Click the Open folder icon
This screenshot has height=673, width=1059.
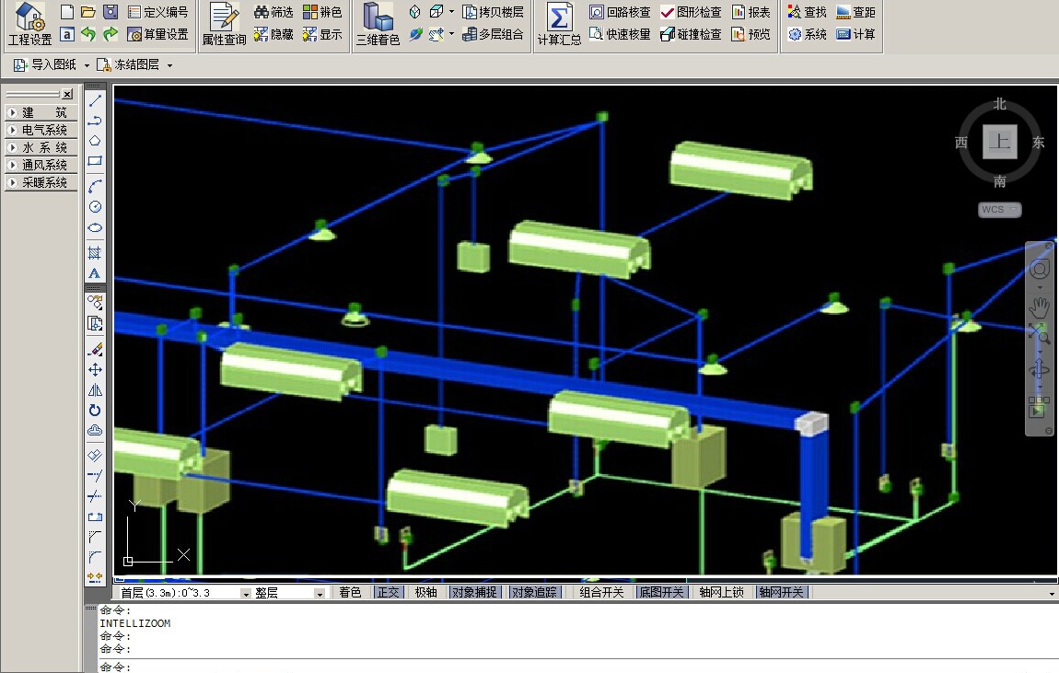coord(87,11)
